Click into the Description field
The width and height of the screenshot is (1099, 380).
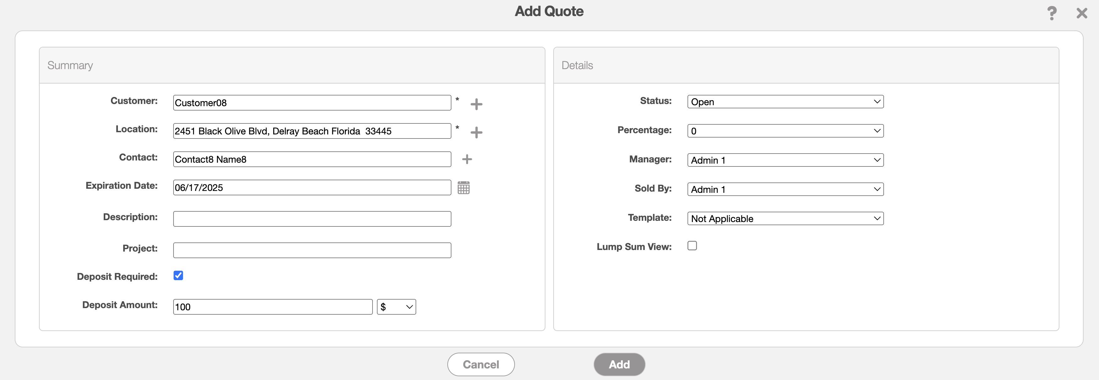click(x=312, y=219)
